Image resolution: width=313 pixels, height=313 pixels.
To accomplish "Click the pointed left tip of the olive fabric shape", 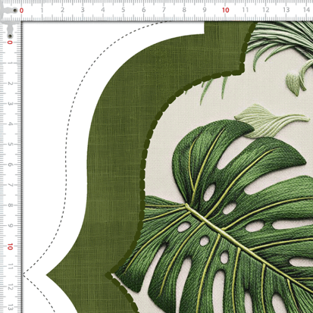I will (47, 275).
